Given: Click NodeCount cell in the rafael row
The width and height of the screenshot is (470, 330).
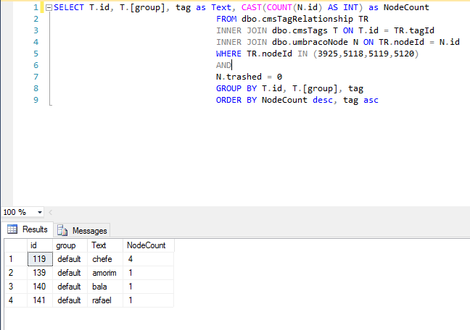Looking at the screenshot, I should 149,300.
